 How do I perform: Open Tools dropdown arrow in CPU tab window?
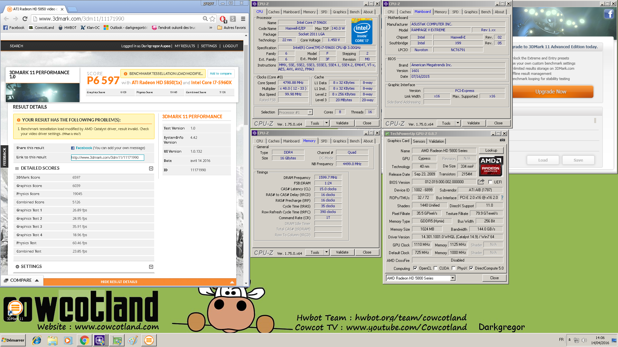(x=326, y=123)
